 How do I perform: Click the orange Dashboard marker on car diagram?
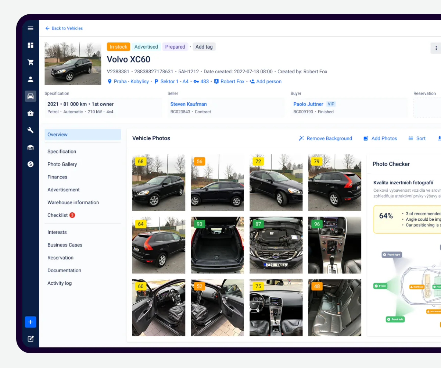point(417,287)
